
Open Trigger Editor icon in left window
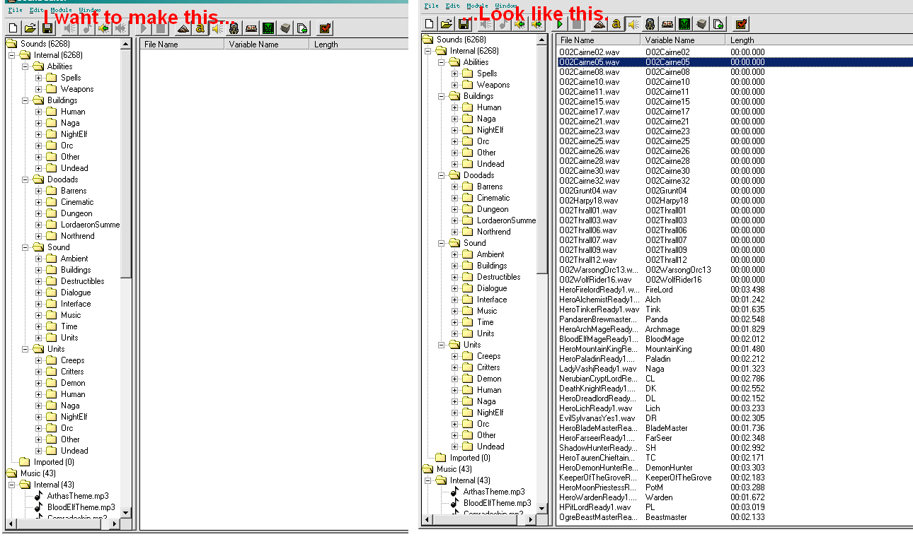[200, 28]
